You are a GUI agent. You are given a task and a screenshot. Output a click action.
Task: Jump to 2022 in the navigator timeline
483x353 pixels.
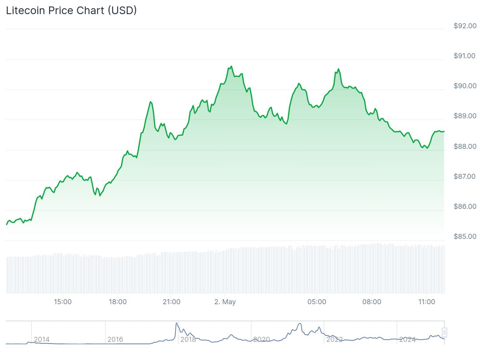[x=334, y=339]
